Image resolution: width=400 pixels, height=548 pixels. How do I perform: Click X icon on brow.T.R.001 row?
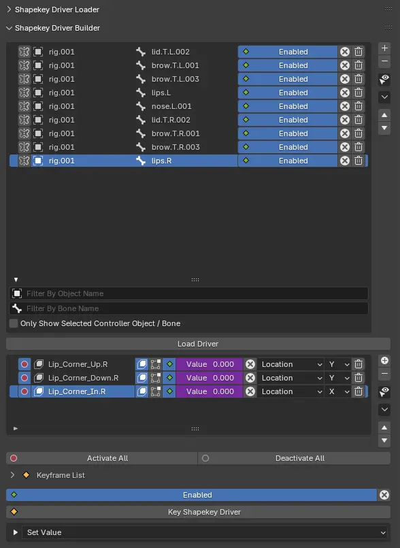345,133
